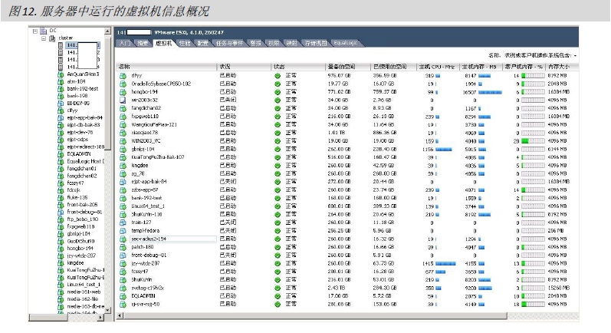Select media-162-file in inventory tree
Screen dimensions: 611x333
coord(83,299)
